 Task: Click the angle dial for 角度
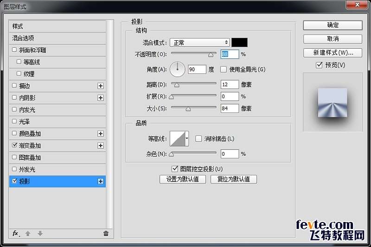click(178, 70)
